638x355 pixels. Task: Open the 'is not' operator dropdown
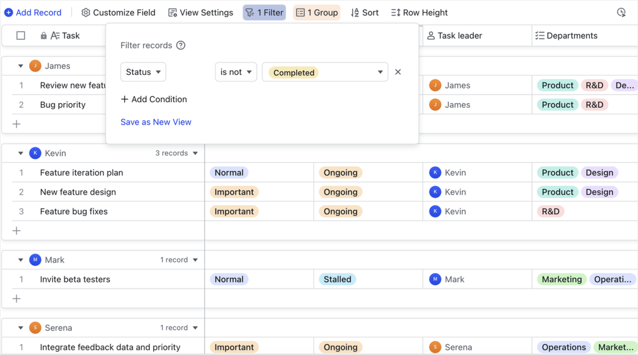coord(236,72)
